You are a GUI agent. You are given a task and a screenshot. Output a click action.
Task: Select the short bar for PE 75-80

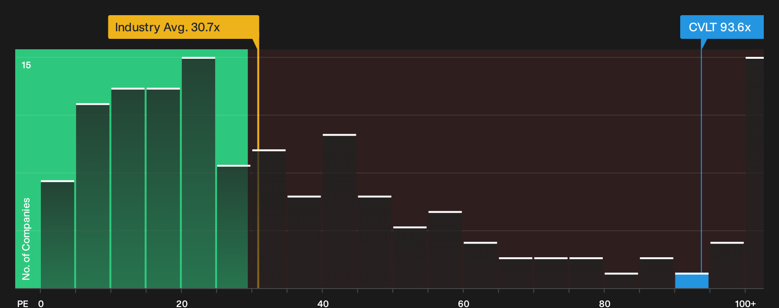(586, 273)
